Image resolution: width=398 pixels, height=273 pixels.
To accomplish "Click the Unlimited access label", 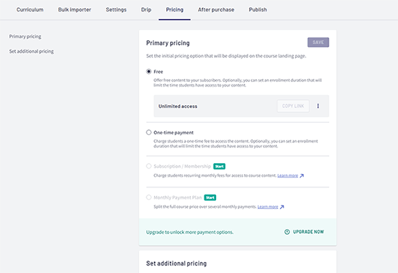I will tap(178, 106).
